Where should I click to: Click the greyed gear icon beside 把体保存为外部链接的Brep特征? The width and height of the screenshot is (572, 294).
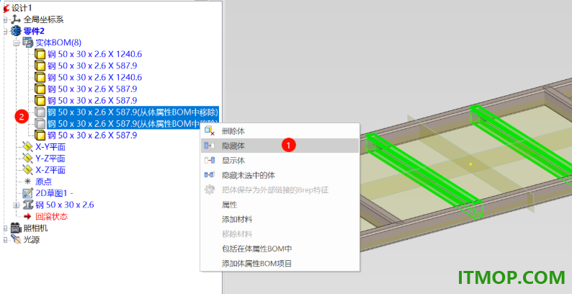(x=210, y=190)
